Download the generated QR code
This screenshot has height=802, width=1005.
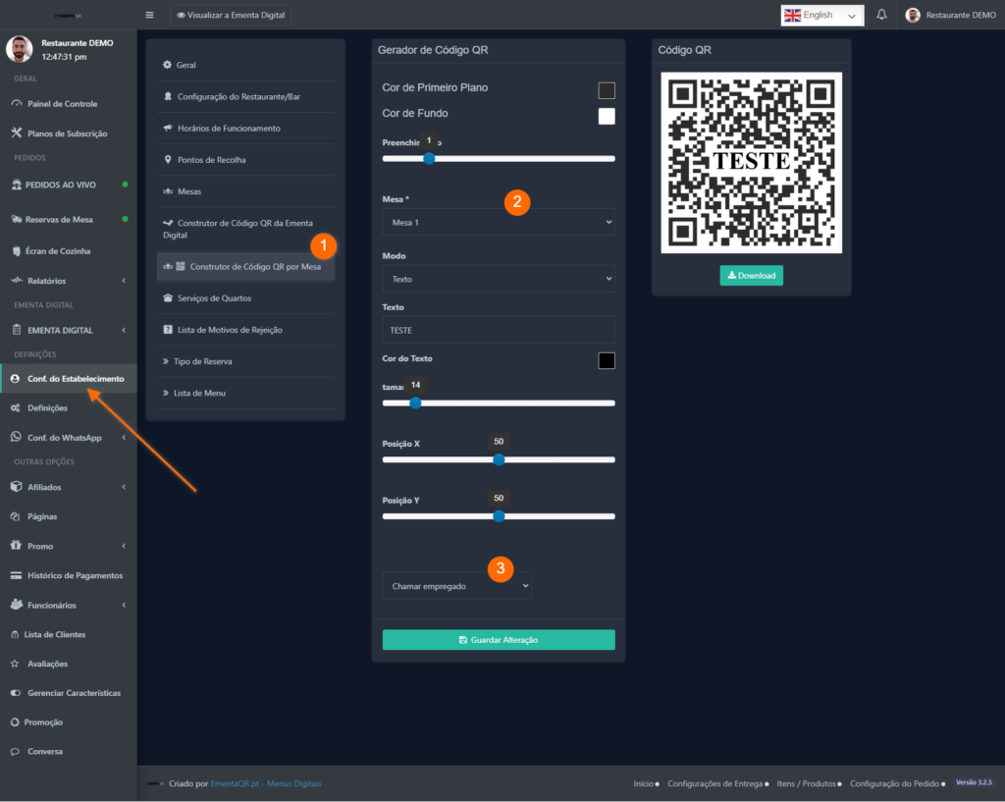pyautogui.click(x=751, y=276)
